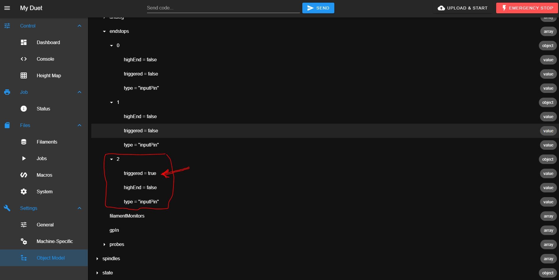559x280 pixels.
Task: Click the object badge on state row
Action: click(548, 273)
